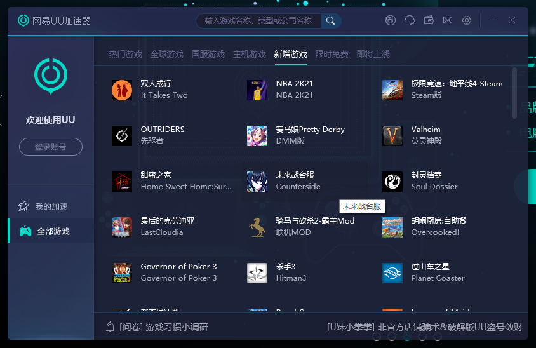536x348 pixels.
Task: Click the UU logo in title bar
Action: pyautogui.click(x=23, y=20)
